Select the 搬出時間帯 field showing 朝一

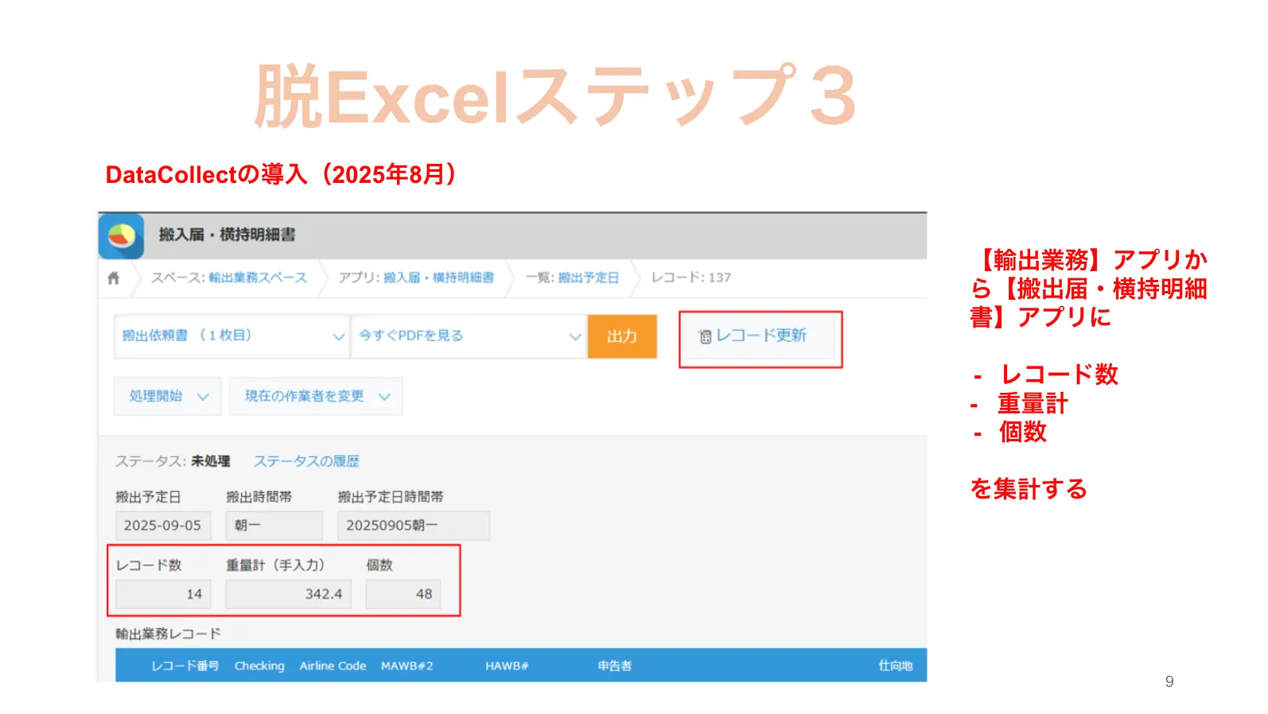click(x=274, y=526)
